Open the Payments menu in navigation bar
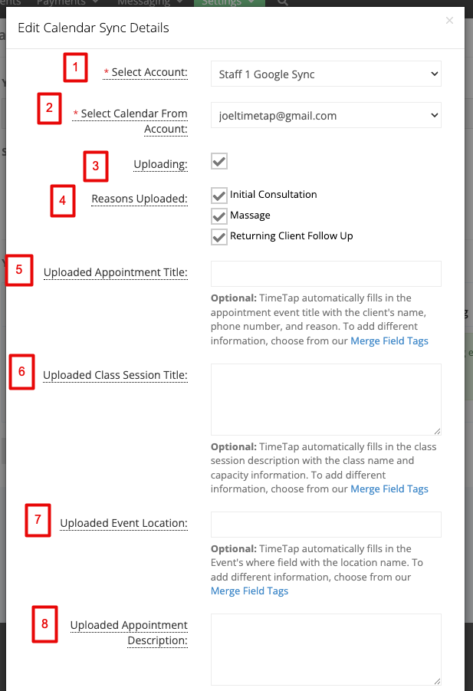473x691 pixels. (x=67, y=2)
